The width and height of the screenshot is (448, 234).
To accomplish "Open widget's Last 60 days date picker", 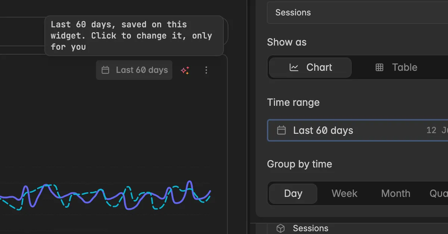I will [x=134, y=70].
